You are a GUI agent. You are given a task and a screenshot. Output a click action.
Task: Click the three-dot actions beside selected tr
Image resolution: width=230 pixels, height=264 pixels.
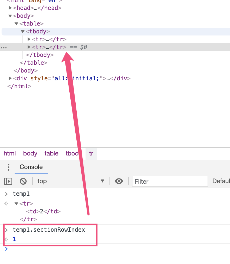click(4, 48)
